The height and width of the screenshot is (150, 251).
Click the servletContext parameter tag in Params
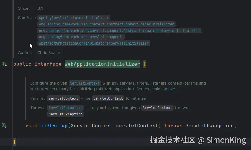[x=63, y=98]
